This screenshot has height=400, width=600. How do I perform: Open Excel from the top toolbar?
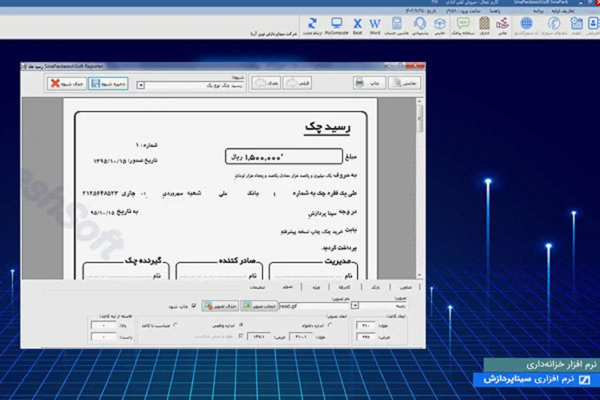click(x=357, y=24)
